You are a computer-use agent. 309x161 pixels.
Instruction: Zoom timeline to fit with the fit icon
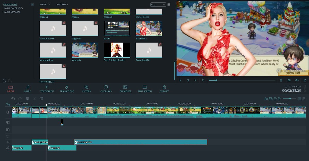(x=271, y=99)
